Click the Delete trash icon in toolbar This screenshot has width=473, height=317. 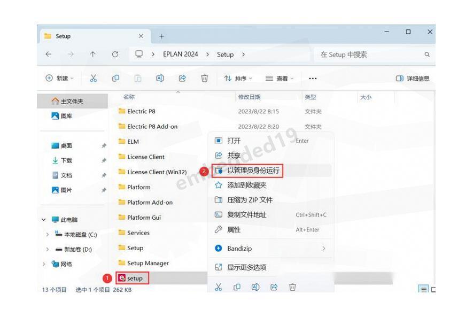204,79
